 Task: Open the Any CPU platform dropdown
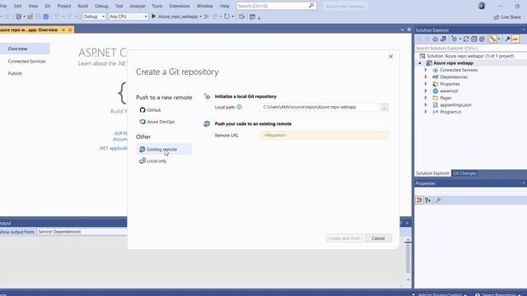[x=128, y=16]
